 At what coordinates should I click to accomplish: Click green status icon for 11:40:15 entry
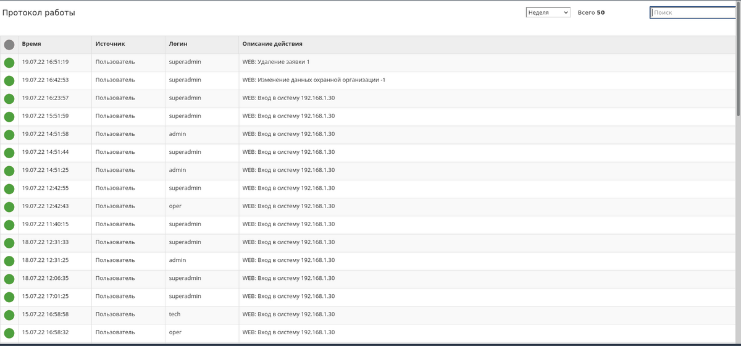(9, 224)
